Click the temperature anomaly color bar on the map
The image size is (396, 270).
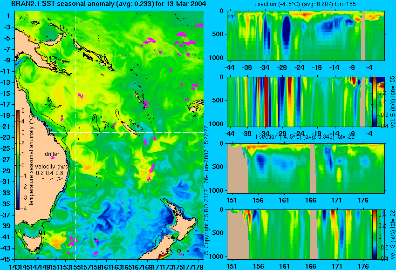(x=18, y=160)
